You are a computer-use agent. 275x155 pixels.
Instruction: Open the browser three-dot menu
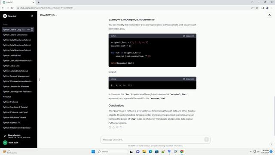click(x=272, y=8)
